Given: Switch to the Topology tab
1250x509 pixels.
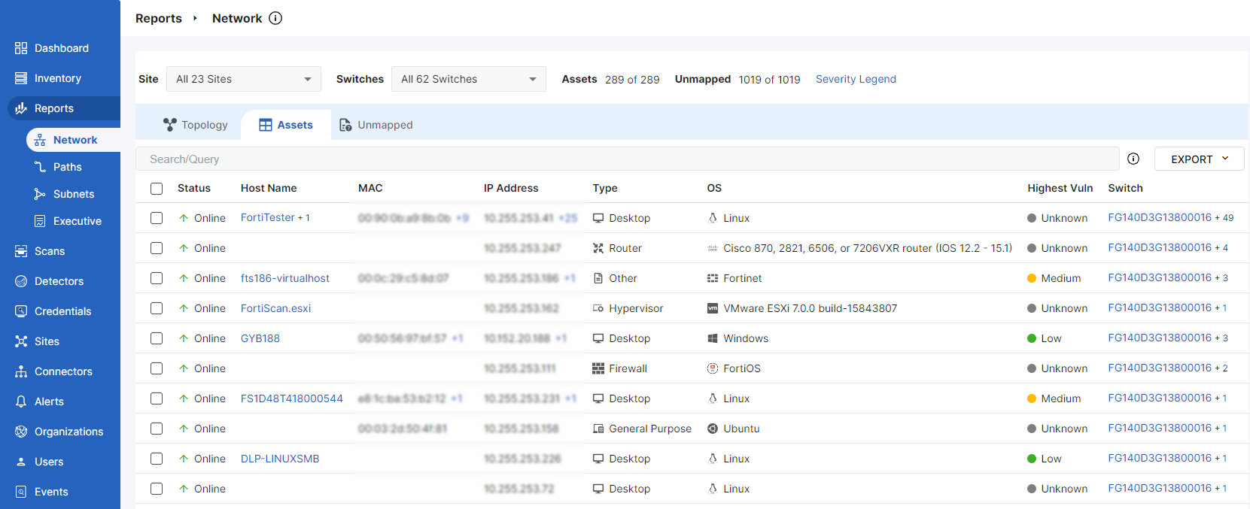Looking at the screenshot, I should pos(196,125).
